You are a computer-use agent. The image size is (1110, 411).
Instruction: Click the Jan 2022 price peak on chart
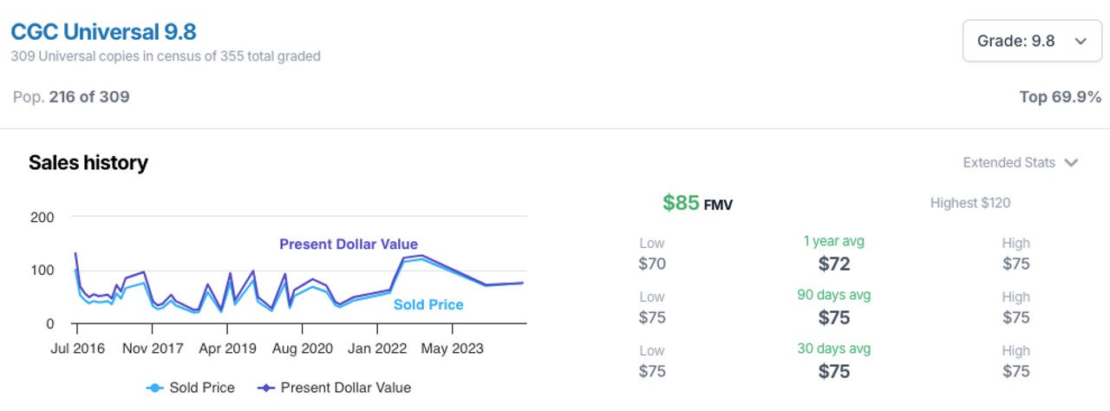421,256
